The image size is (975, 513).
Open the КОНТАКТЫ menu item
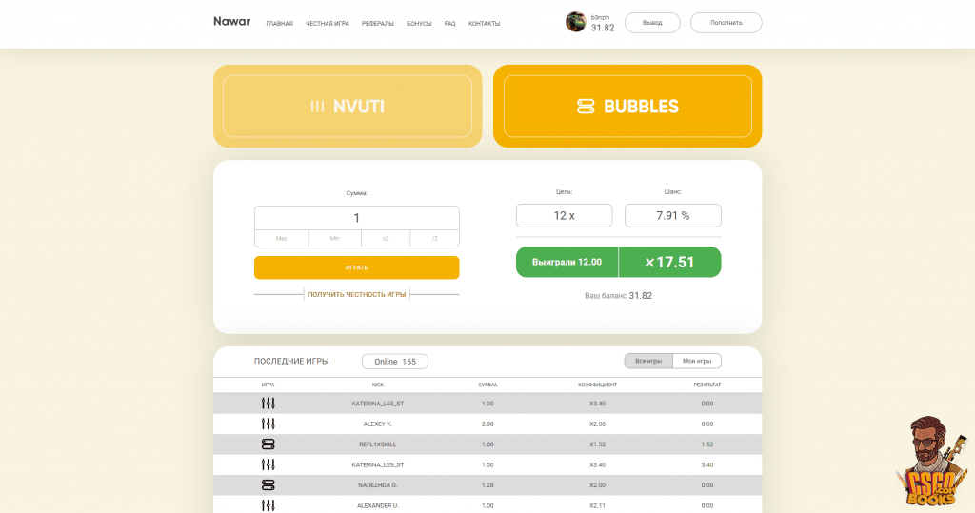tap(484, 24)
